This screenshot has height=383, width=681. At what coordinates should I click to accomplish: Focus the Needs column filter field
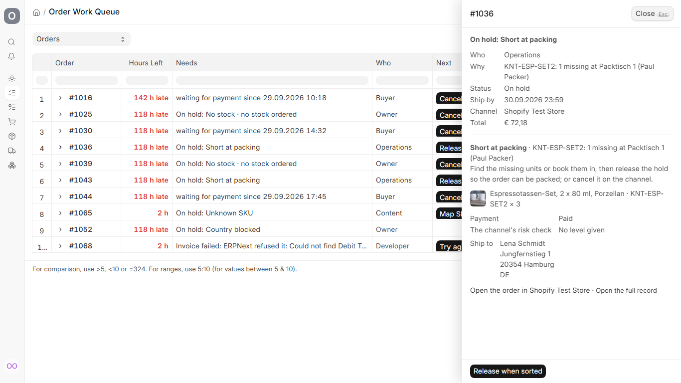(272, 80)
